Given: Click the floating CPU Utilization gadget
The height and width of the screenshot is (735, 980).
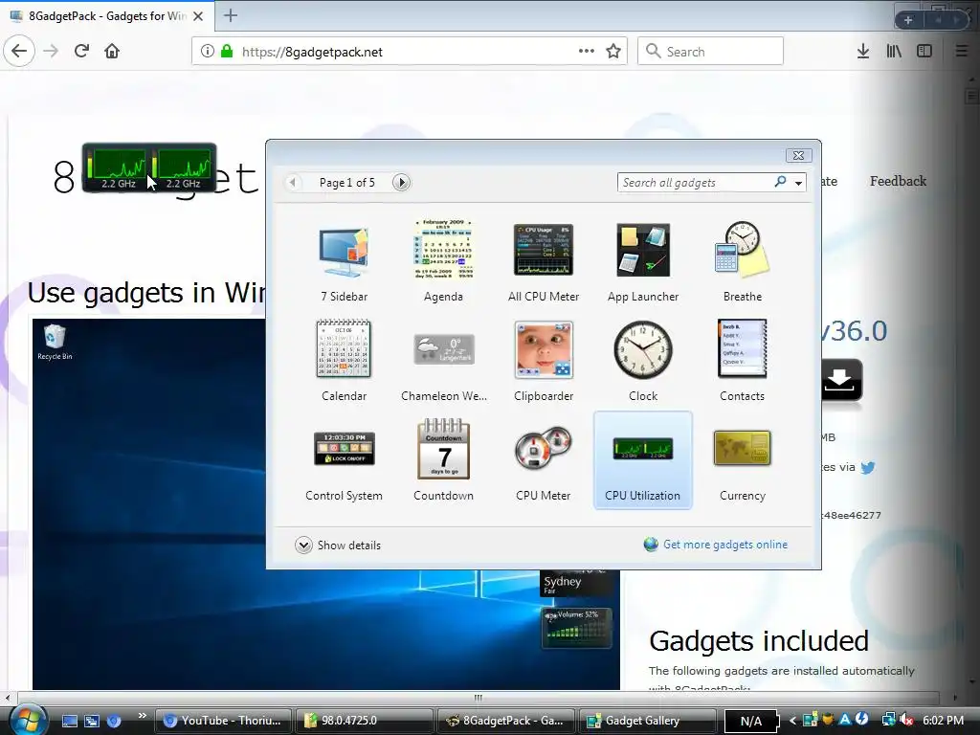Looking at the screenshot, I should (x=149, y=167).
